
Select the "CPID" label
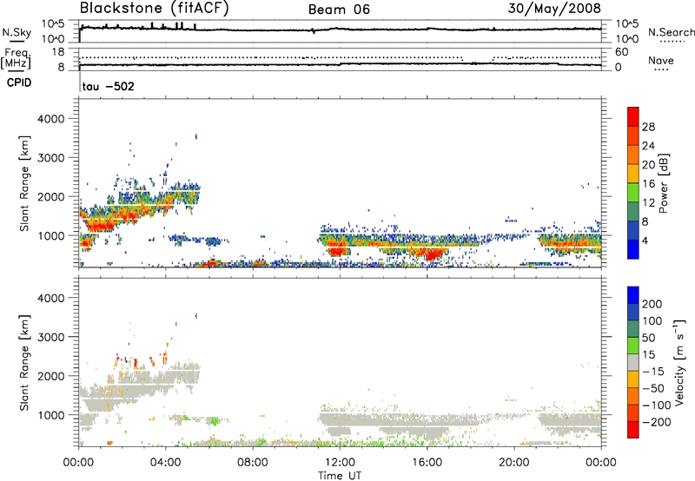click(x=19, y=82)
